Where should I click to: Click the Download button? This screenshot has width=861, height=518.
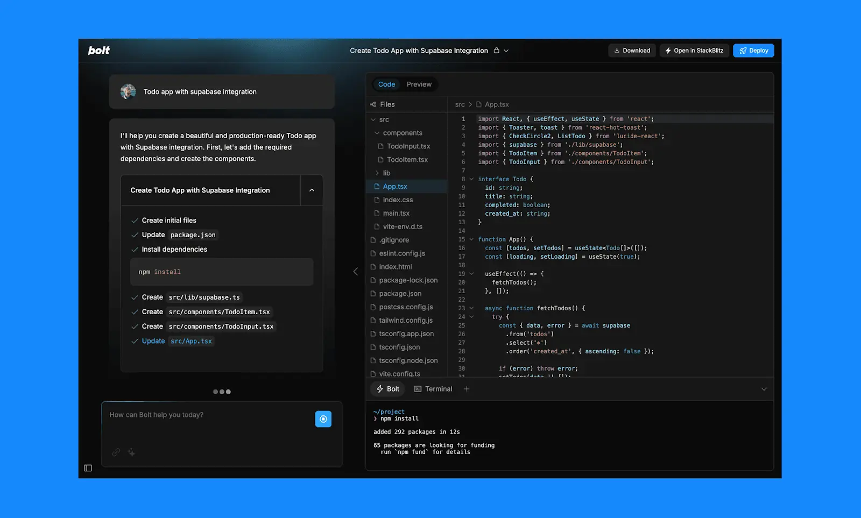pyautogui.click(x=632, y=50)
